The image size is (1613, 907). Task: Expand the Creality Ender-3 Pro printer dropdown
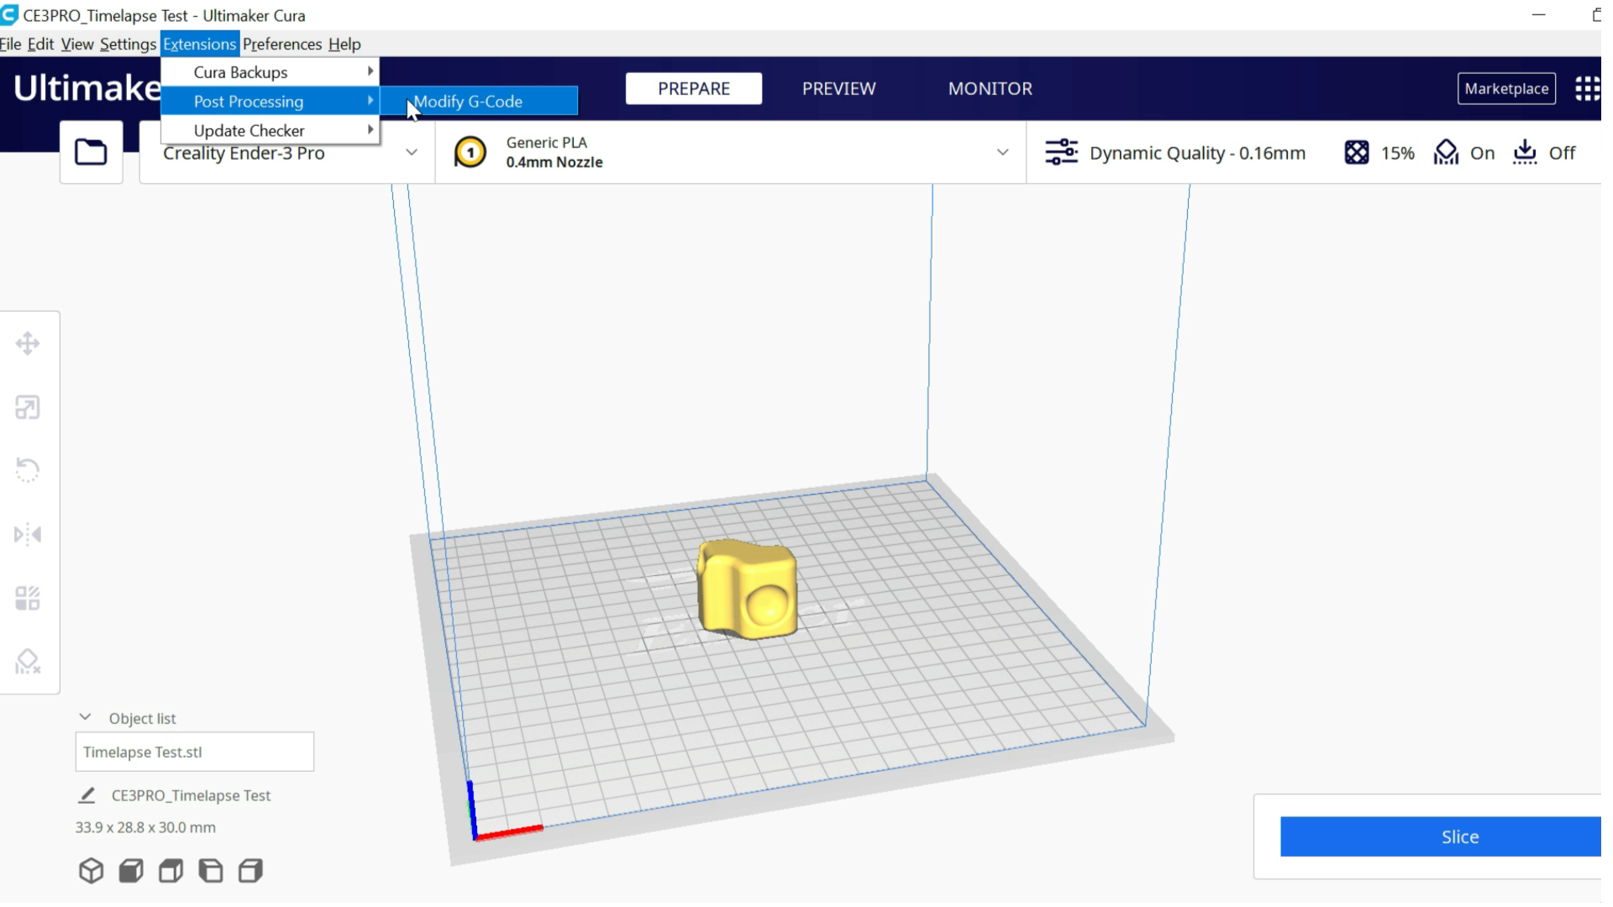click(x=411, y=153)
